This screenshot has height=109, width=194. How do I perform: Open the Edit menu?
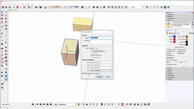(x=5, y=4)
